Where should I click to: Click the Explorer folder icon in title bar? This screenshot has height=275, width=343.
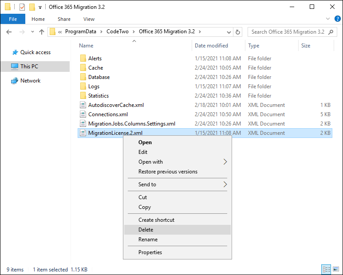[8, 7]
